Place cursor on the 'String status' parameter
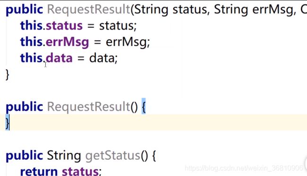 (x=171, y=10)
